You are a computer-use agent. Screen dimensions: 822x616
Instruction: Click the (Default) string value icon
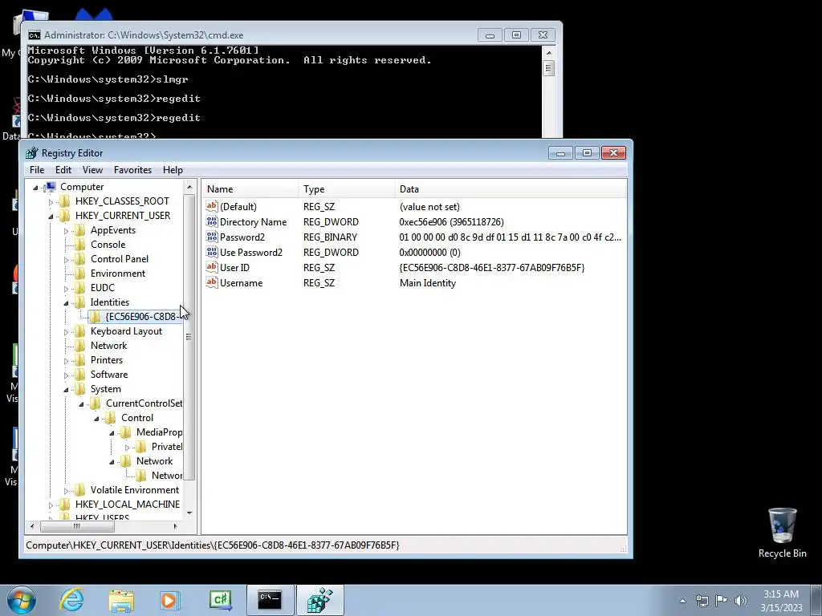click(x=212, y=206)
